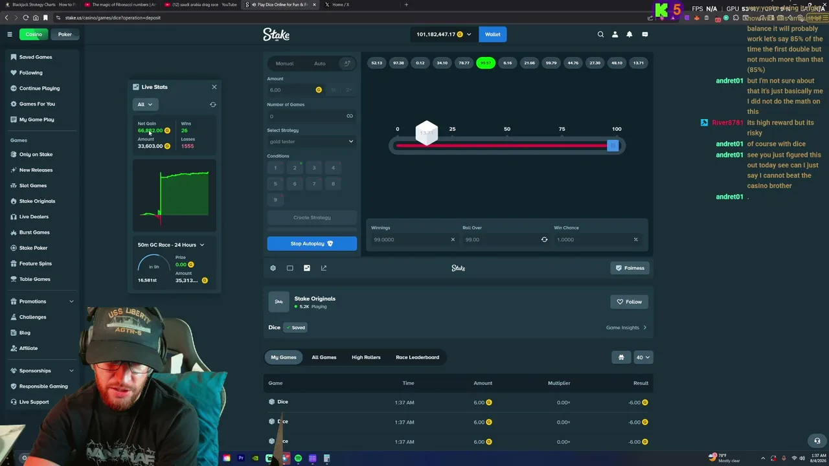Switch to Poker mode

[65, 34]
